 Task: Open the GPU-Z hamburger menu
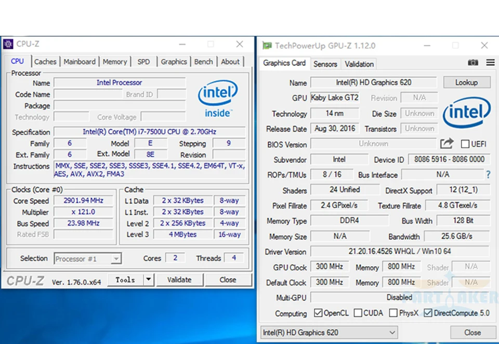coord(490,63)
